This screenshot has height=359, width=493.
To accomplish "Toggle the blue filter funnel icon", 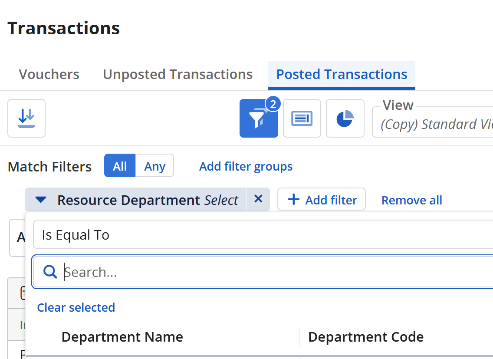I will [259, 119].
